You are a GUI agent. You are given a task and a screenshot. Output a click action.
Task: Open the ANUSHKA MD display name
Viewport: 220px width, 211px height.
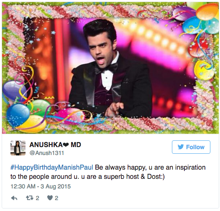[x=55, y=145]
